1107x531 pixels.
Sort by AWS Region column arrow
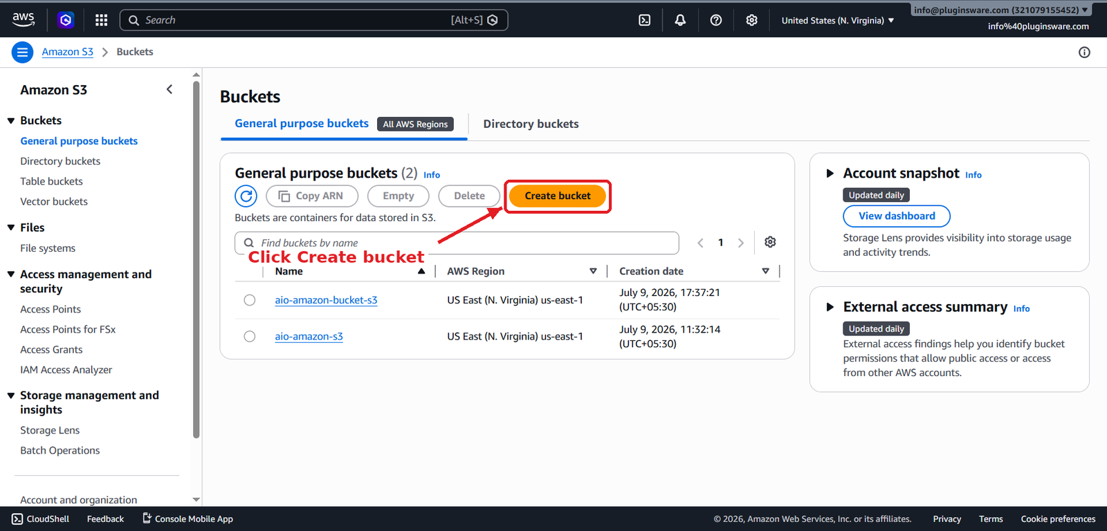click(x=593, y=271)
